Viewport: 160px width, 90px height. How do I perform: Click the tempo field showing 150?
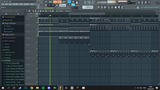pos(62,5)
